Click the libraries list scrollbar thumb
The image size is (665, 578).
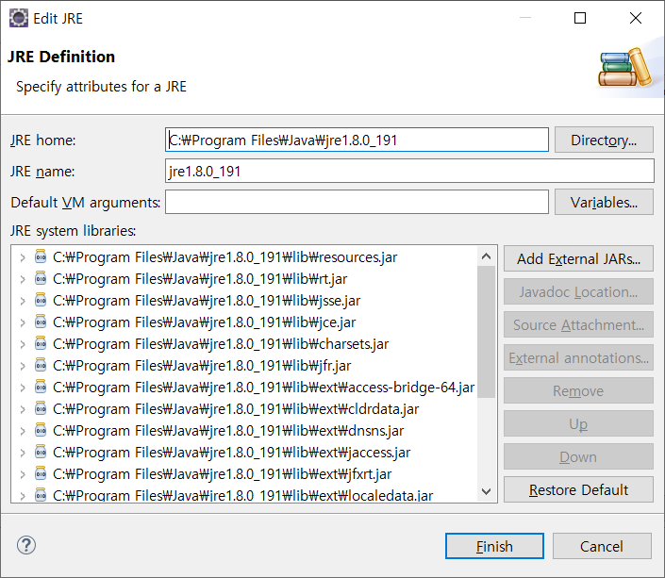click(x=487, y=332)
